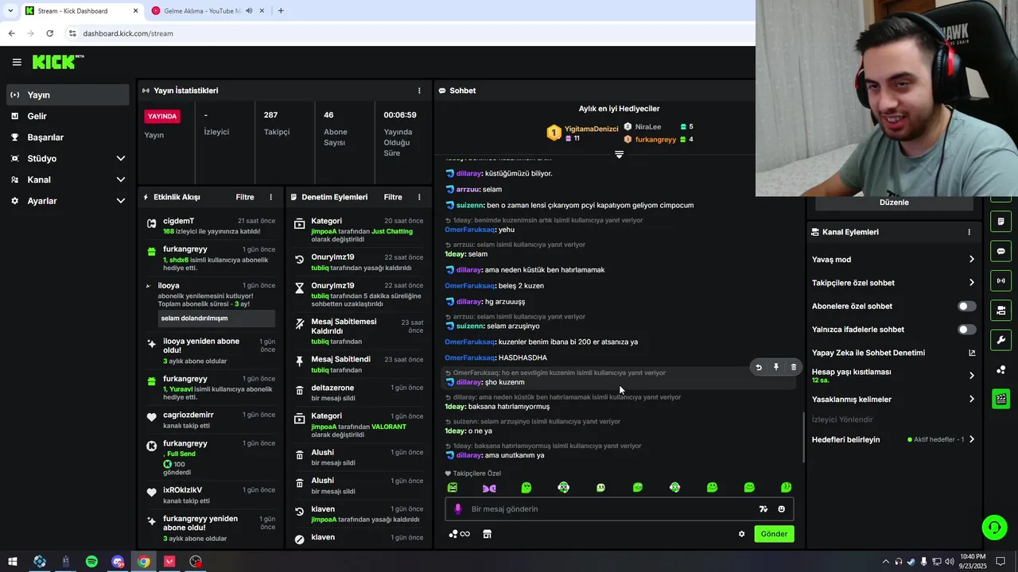
Task: Click username YigitamaDenizci in top gifters
Action: 591,129
